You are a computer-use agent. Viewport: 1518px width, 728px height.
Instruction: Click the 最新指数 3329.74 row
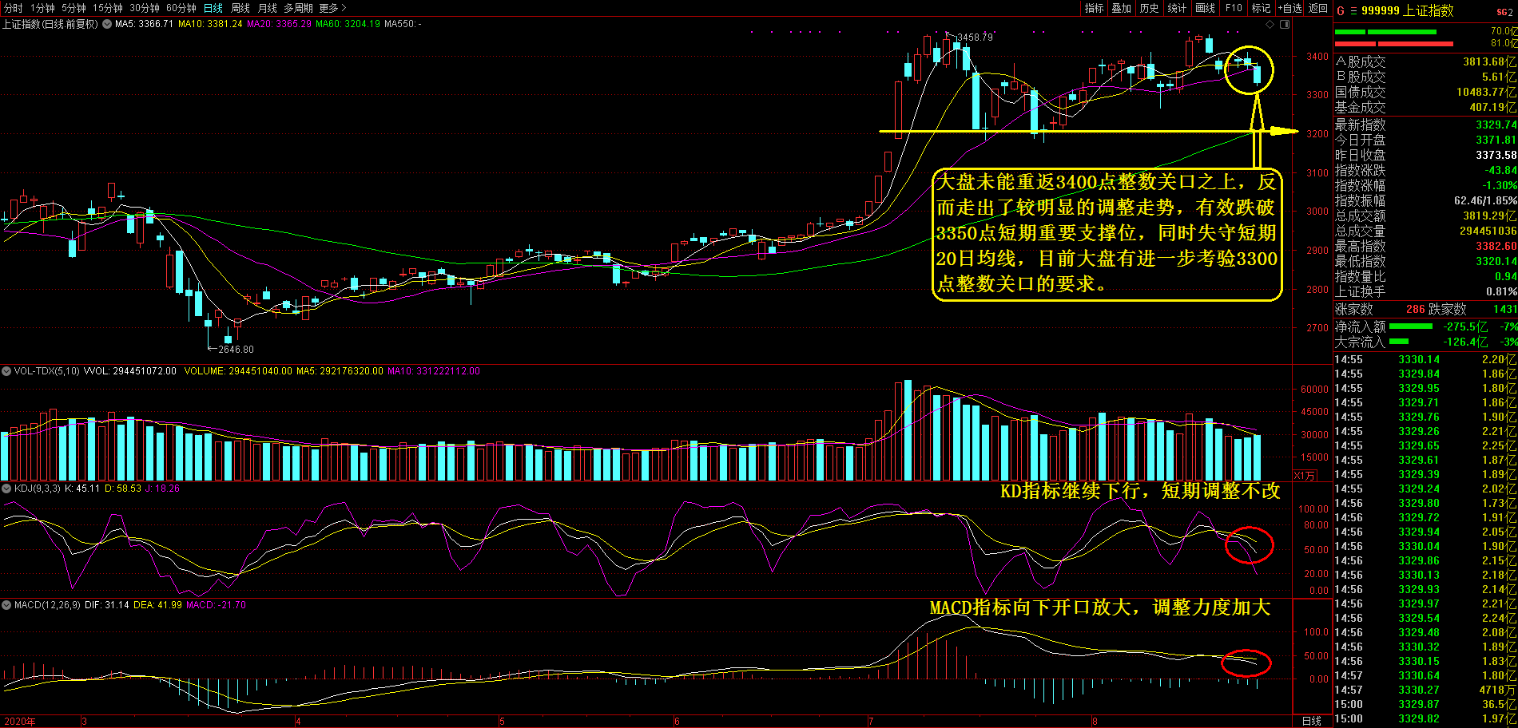coord(1425,125)
